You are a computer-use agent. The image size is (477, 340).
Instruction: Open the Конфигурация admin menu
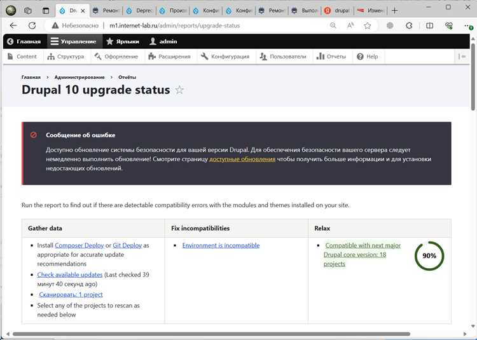225,57
